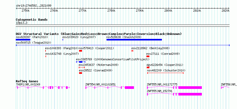Select the esv2453637 (McKernan2009) label
This screenshot has height=109, width=237.
[99, 65]
